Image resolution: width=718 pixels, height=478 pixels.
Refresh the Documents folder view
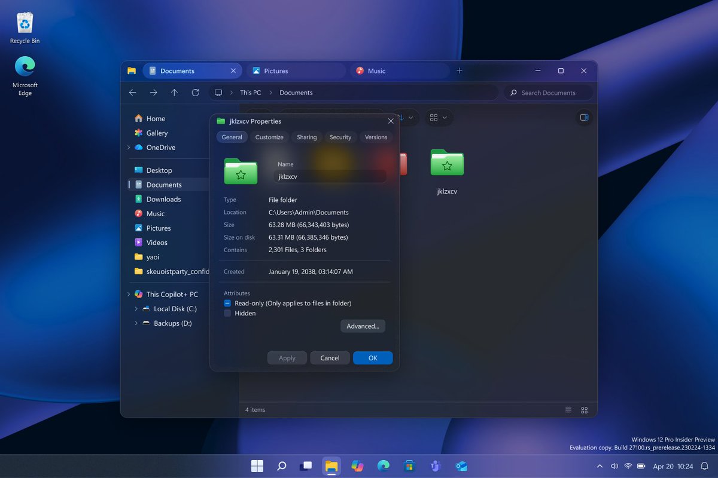(x=195, y=93)
